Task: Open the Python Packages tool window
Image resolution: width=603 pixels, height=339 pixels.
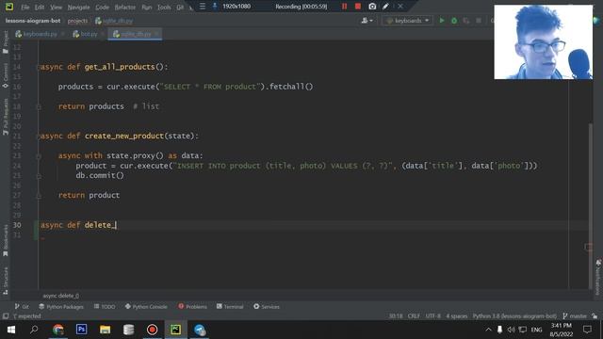Action: tap(61, 307)
